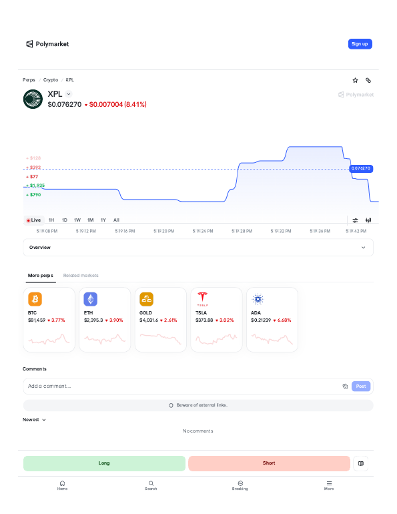Expand the Overview section

click(198, 248)
